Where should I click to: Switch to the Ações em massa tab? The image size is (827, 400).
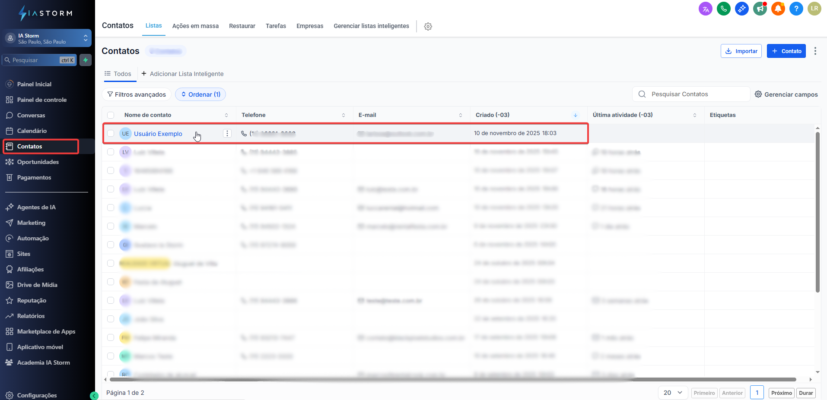click(195, 26)
